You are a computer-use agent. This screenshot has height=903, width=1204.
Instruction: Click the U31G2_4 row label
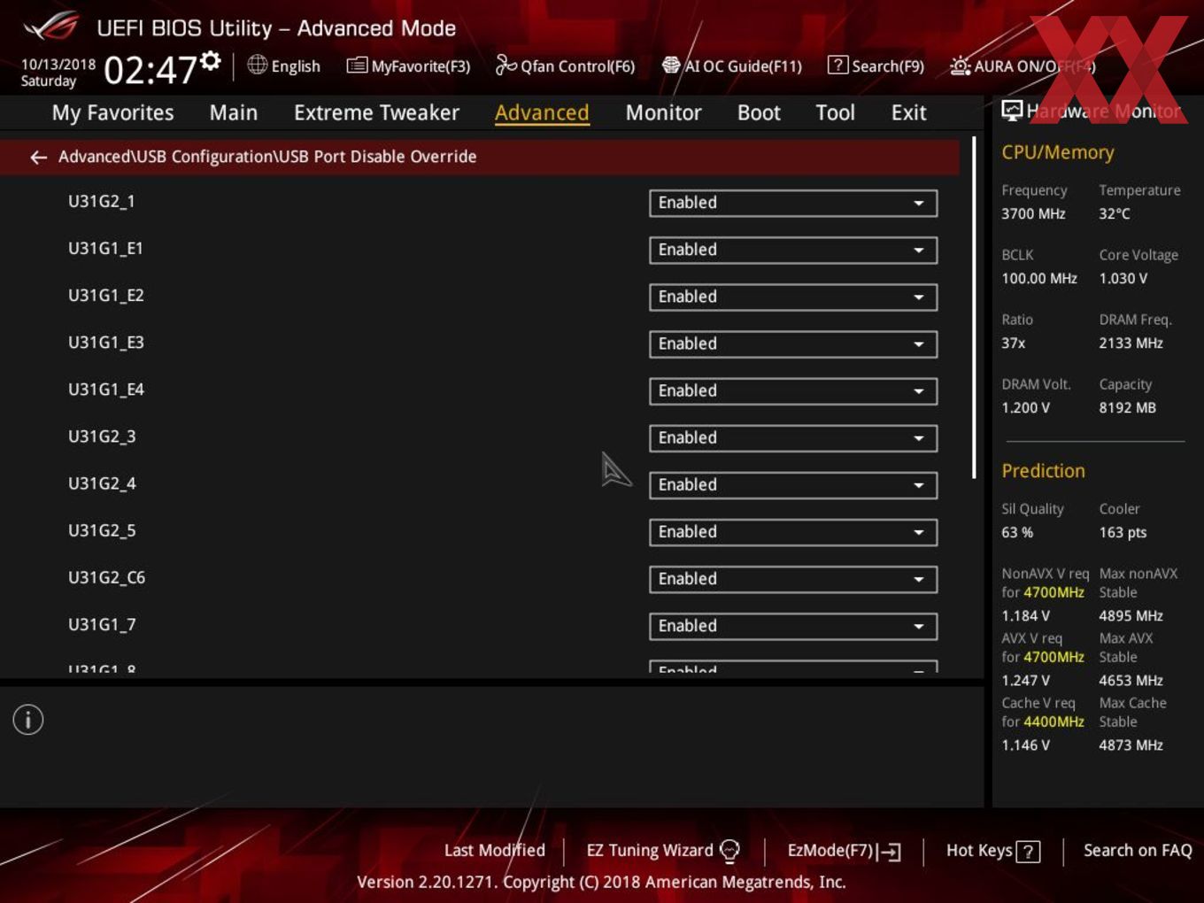click(x=102, y=483)
